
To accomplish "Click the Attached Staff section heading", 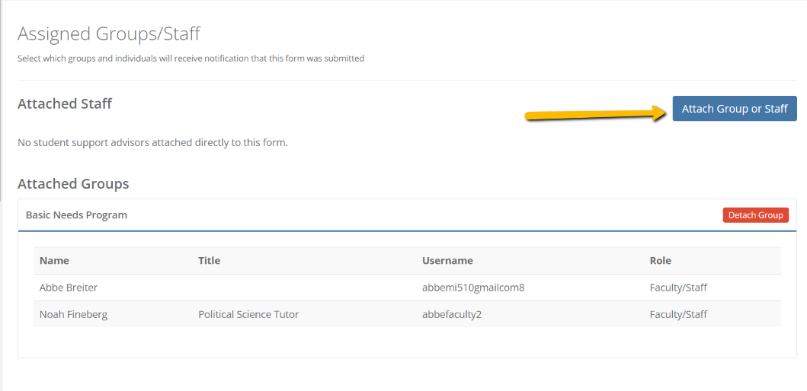I will (x=65, y=103).
